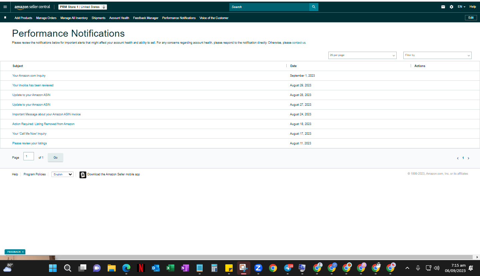
Task: Open Voice of the Customer
Action: (x=214, y=18)
